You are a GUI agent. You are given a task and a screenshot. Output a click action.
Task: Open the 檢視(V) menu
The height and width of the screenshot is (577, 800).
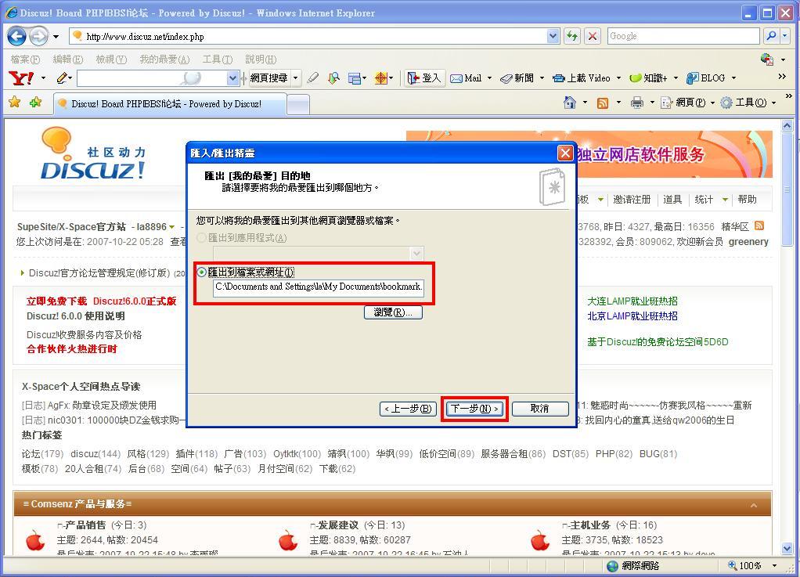(x=111, y=60)
